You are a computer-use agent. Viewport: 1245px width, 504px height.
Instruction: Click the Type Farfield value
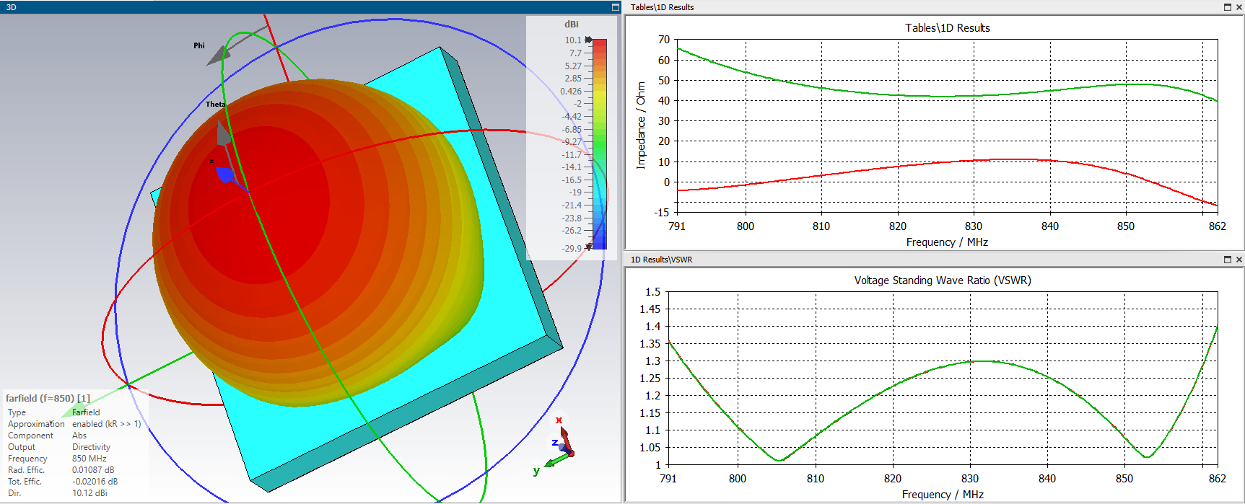86,412
